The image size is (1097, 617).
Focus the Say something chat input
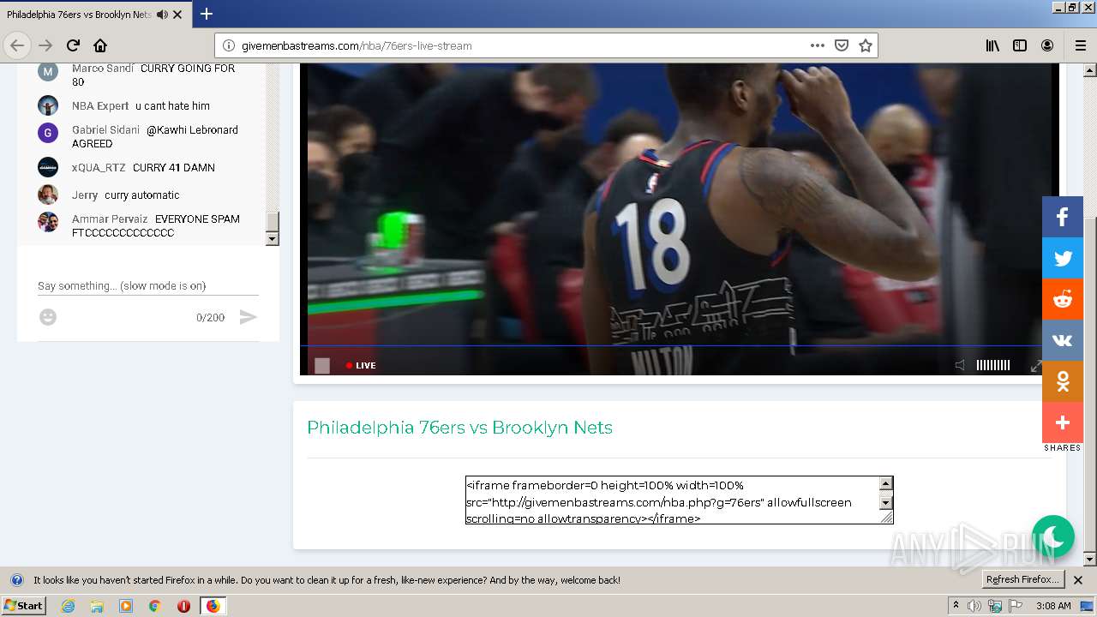(148, 285)
